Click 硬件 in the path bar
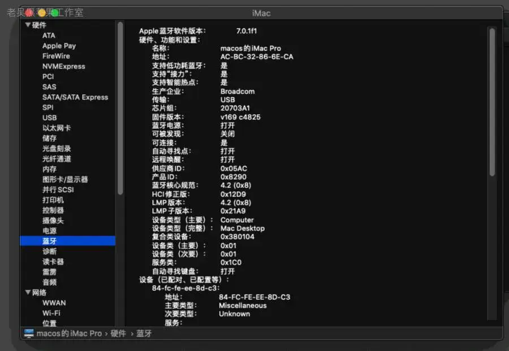509x351 pixels. tap(118, 333)
